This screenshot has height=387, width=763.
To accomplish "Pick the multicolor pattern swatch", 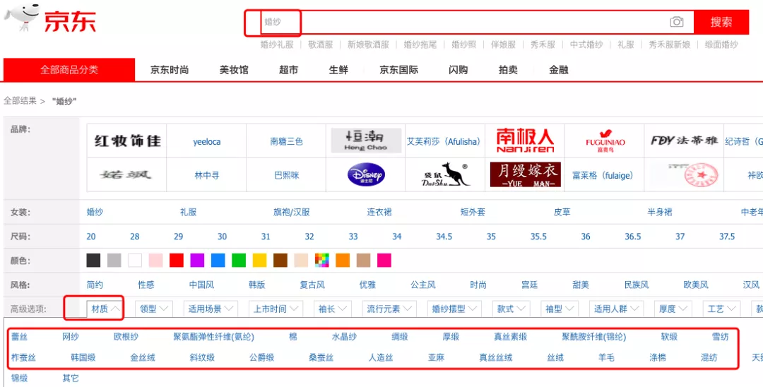I will [x=322, y=261].
